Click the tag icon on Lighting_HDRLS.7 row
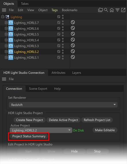This screenshot has height=164, width=127. 73,22
